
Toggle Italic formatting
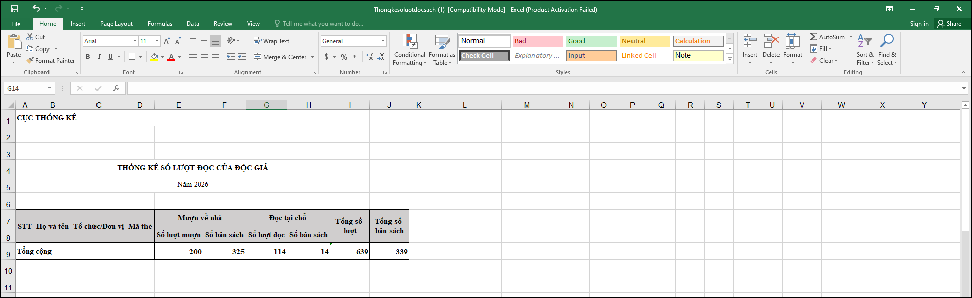tap(99, 57)
